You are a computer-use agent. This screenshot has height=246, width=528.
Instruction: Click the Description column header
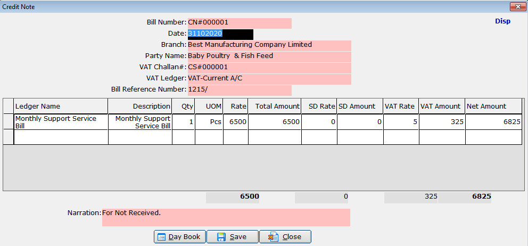140,106
